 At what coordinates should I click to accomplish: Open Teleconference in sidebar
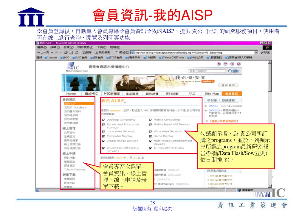coord(74,170)
